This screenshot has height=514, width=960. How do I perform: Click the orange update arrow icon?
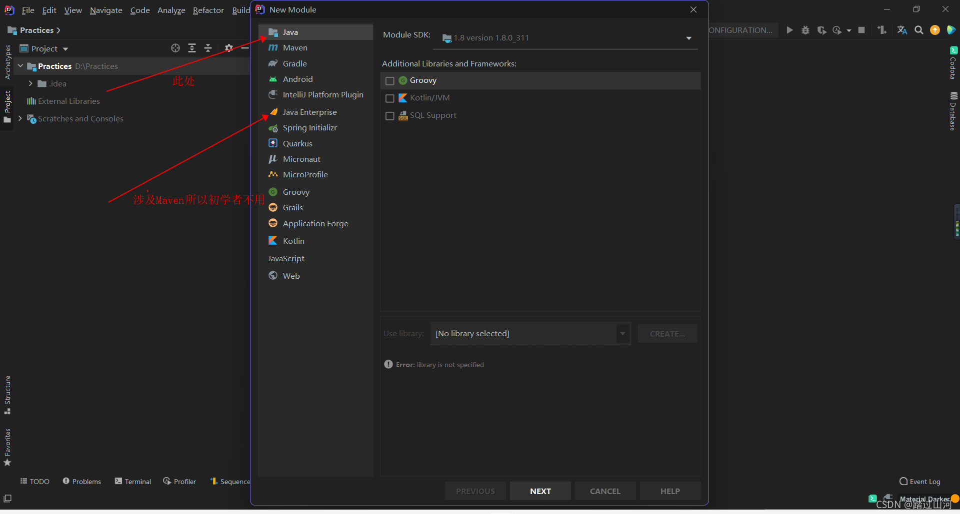[x=935, y=30]
